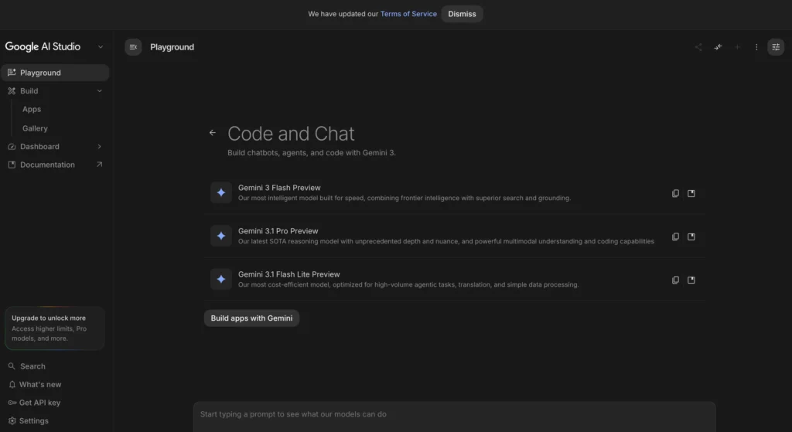Click the Dashboard gauge icon
The height and width of the screenshot is (432, 792).
(12, 146)
